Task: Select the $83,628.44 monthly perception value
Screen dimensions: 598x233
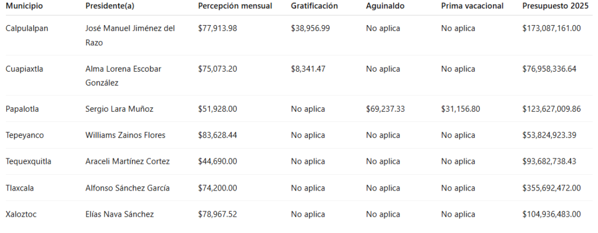Action: pos(217,136)
